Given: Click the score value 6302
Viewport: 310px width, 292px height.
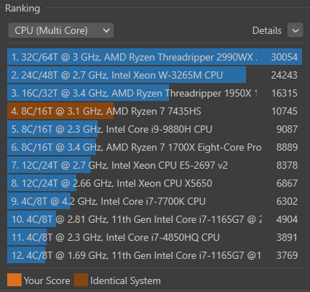Looking at the screenshot, I should [287, 201].
